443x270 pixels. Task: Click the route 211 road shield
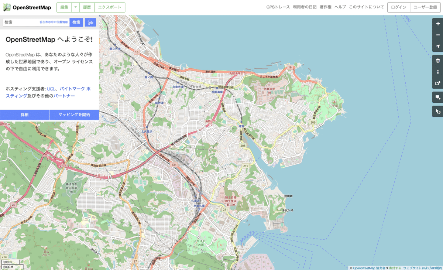tap(225, 209)
